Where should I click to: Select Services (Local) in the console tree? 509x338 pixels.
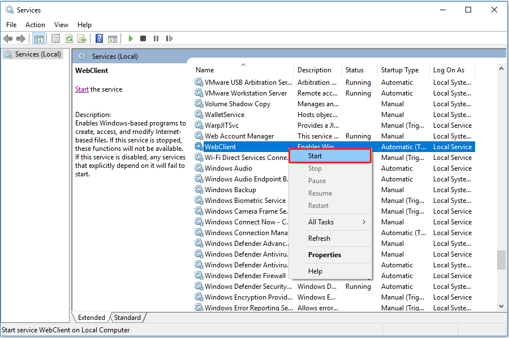[x=33, y=54]
